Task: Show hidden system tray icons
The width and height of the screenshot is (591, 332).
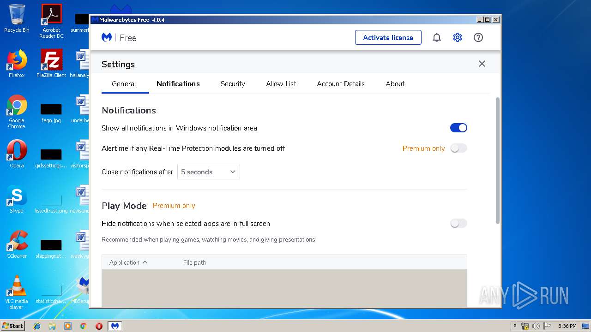Action: [x=515, y=326]
